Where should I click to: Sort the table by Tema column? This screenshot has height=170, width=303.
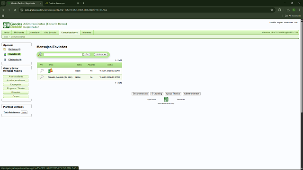(79, 65)
